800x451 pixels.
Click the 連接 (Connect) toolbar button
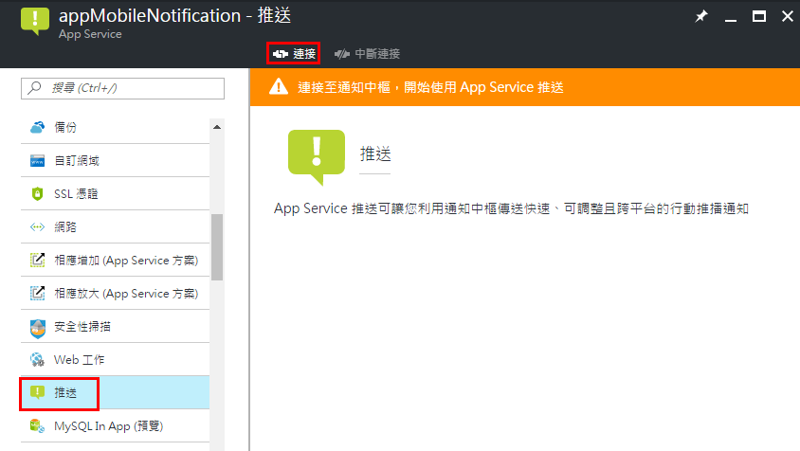point(294,54)
